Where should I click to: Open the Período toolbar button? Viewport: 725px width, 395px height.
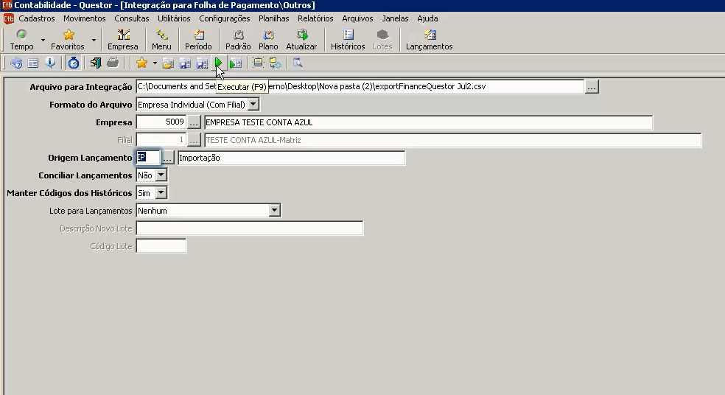point(198,39)
